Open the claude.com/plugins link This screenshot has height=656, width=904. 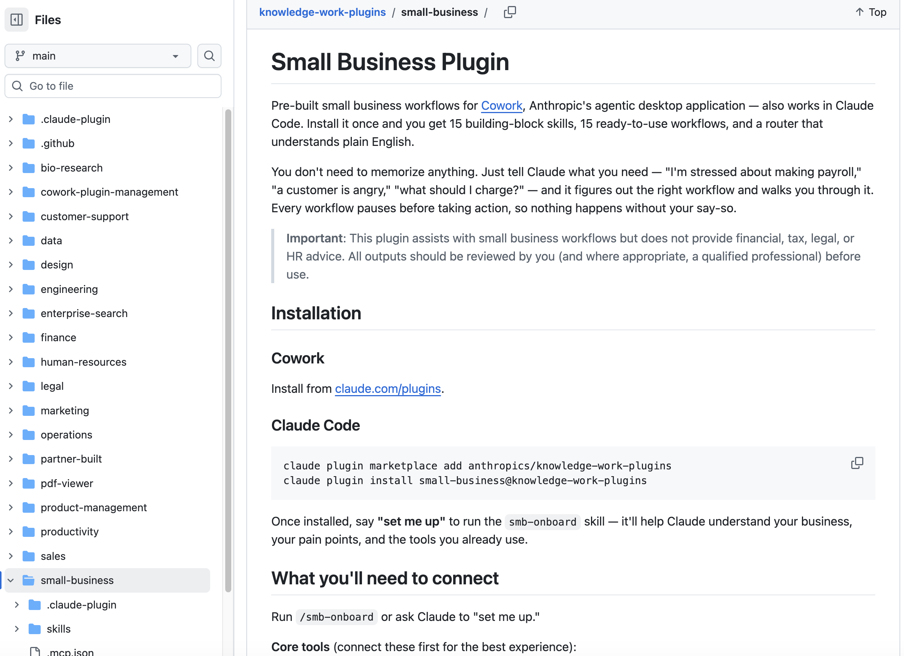point(388,389)
